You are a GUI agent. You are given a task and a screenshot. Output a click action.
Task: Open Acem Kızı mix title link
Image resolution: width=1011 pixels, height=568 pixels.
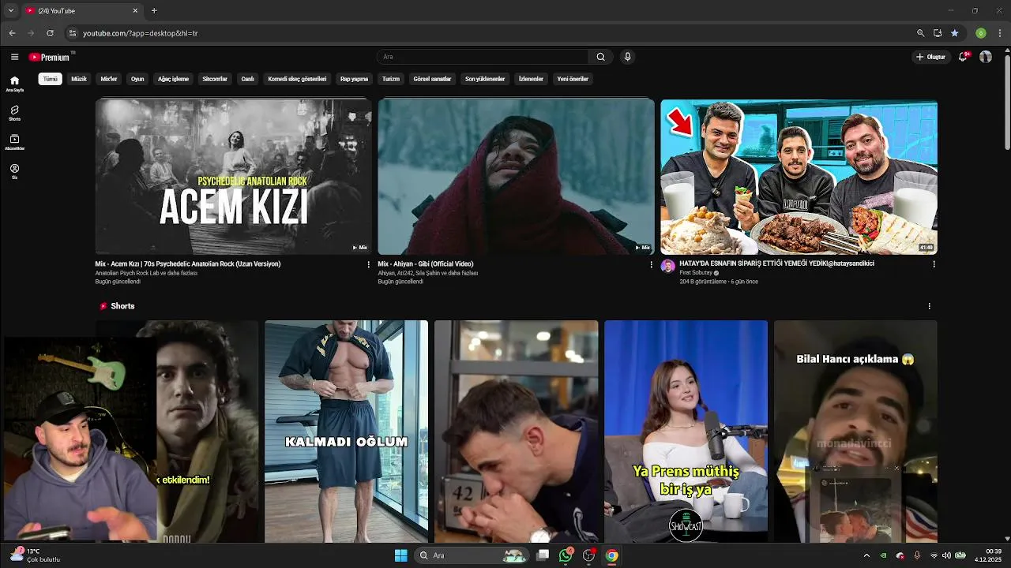(x=188, y=263)
